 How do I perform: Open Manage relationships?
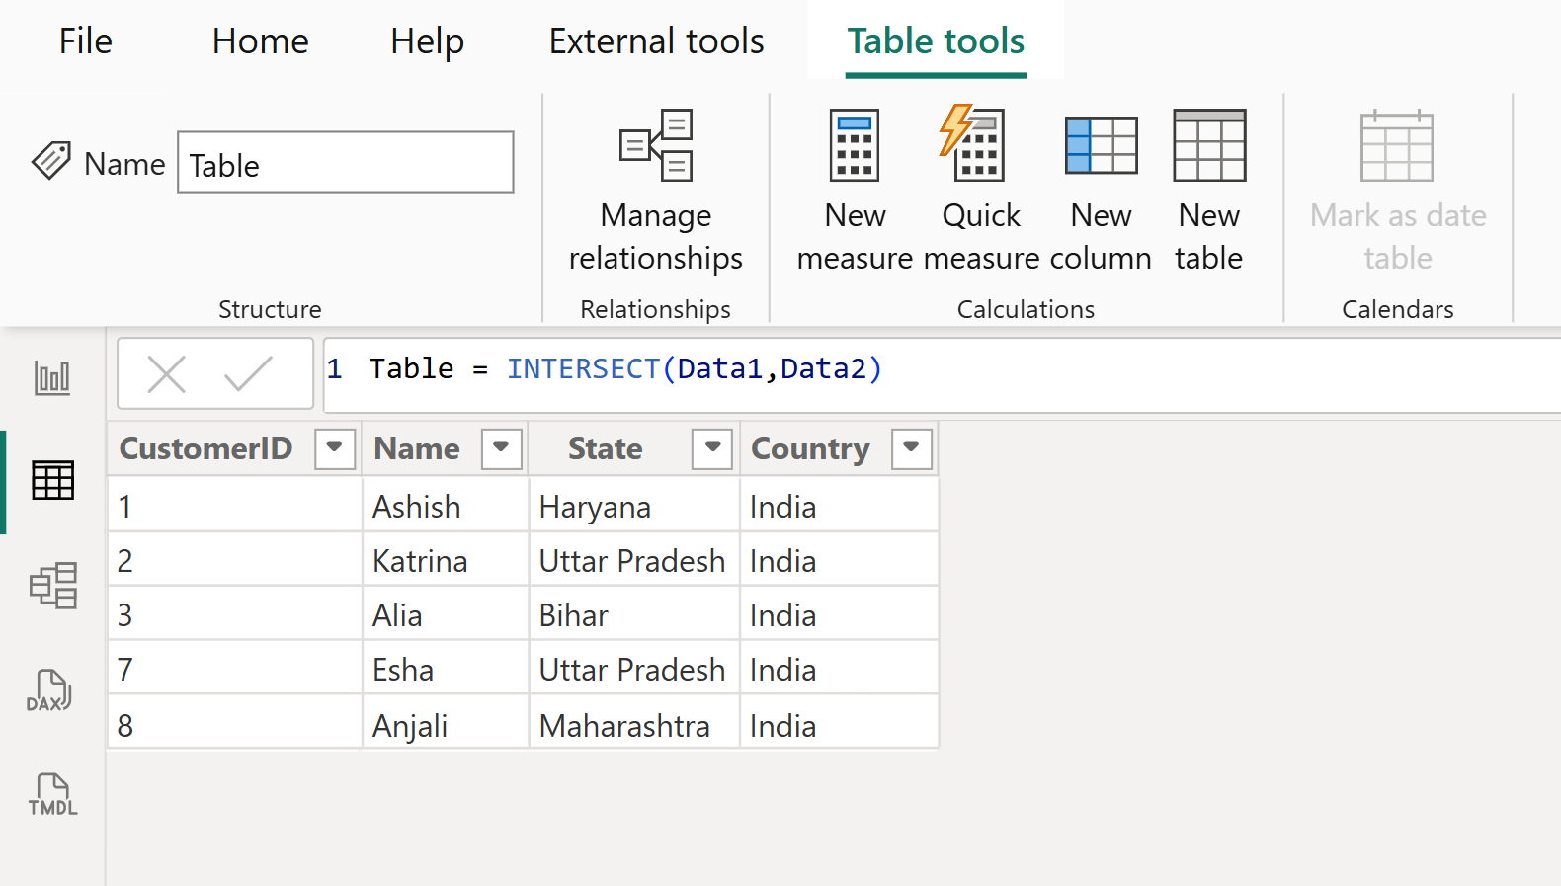pyautogui.click(x=656, y=190)
